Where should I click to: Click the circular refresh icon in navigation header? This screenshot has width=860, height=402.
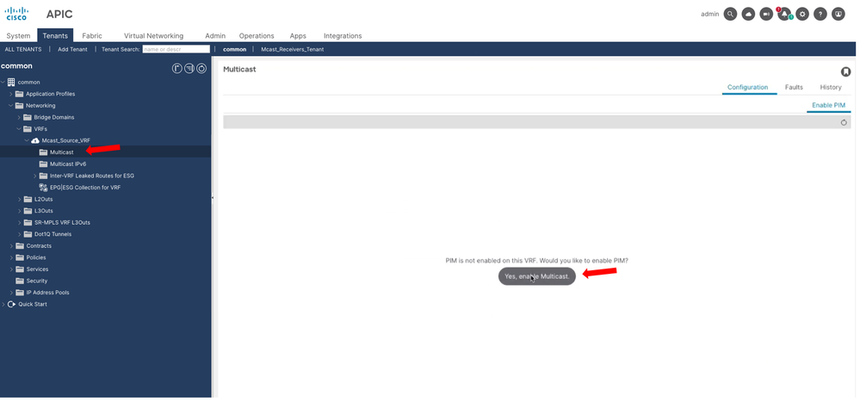pos(201,69)
